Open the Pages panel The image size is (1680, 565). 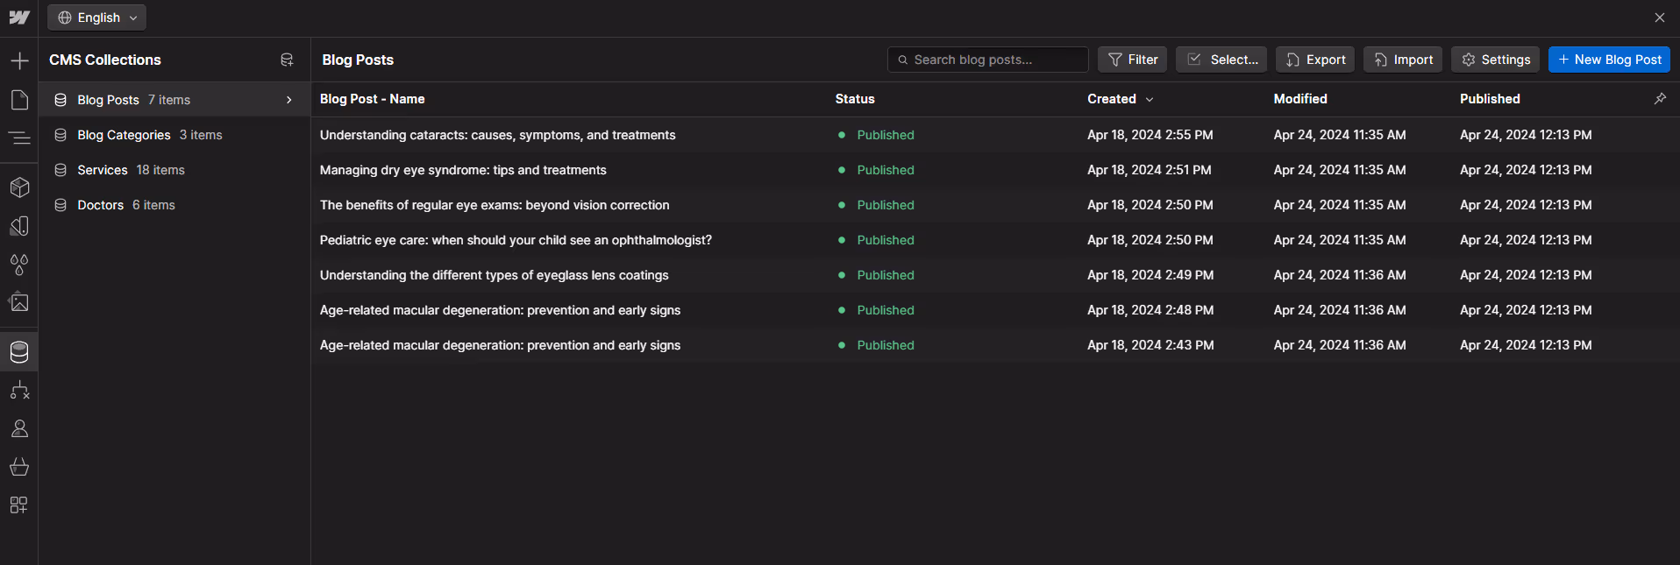pos(19,100)
